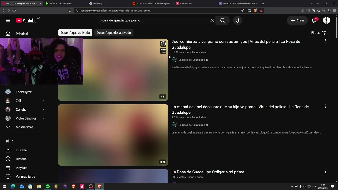The height and width of the screenshot is (190, 338).
Task: Bookmark this page in the address bar
Action: pos(70,11)
